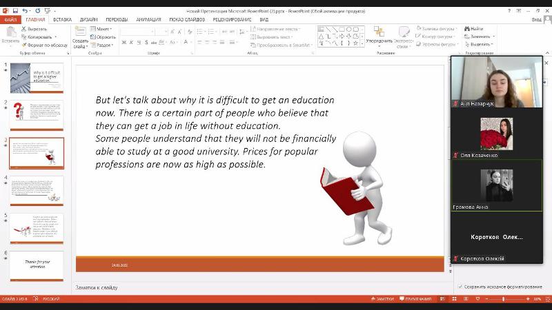
Task: Open the Раздел section dropdown
Action: pyautogui.click(x=102, y=45)
